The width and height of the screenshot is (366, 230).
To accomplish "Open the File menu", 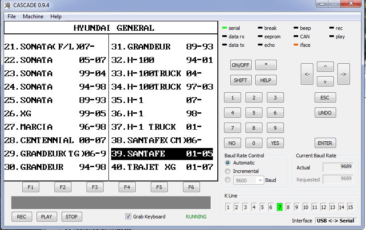I will (12, 16).
